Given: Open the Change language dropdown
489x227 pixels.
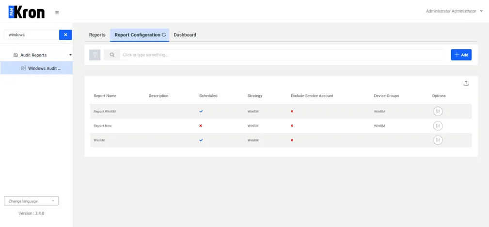Looking at the screenshot, I should [x=31, y=201].
